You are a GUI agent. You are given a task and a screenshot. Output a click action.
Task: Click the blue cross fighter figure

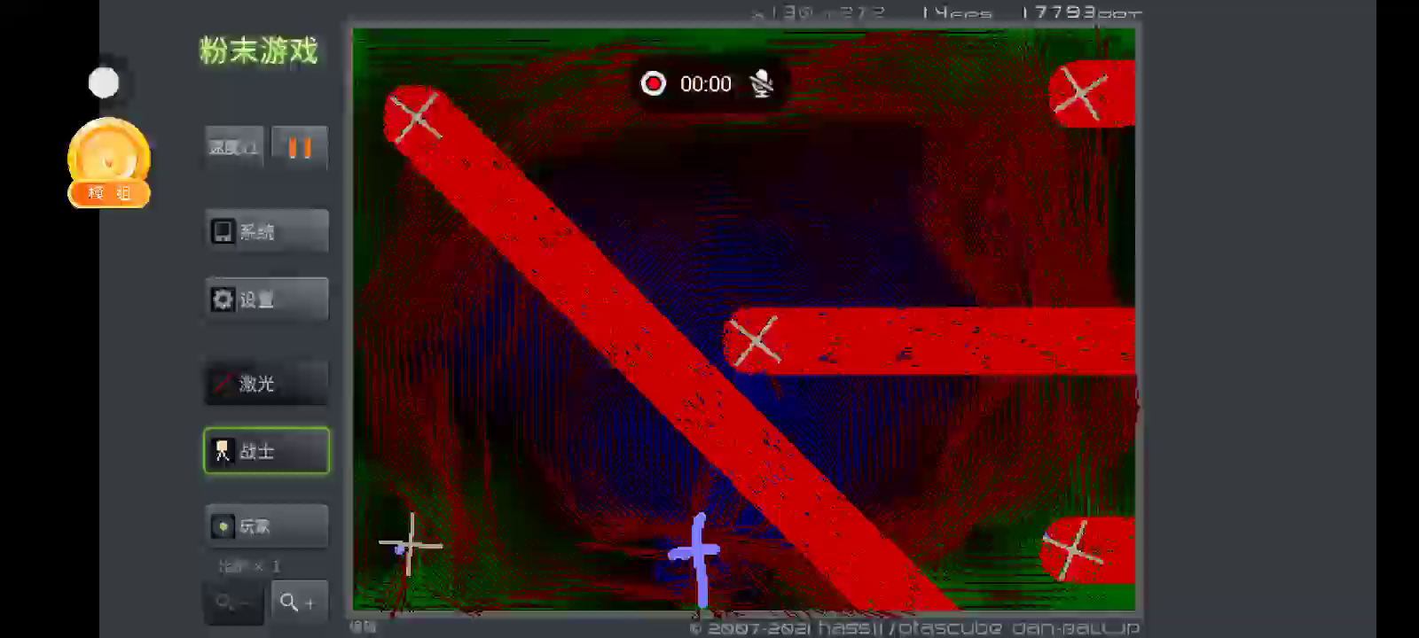click(699, 555)
